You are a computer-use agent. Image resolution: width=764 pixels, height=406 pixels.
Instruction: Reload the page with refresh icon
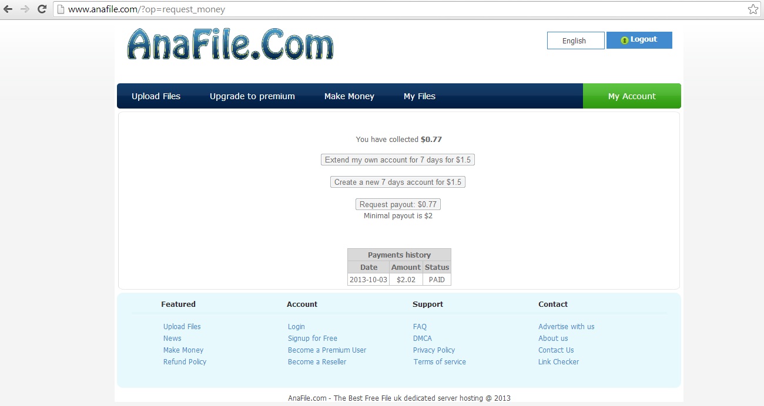point(42,9)
